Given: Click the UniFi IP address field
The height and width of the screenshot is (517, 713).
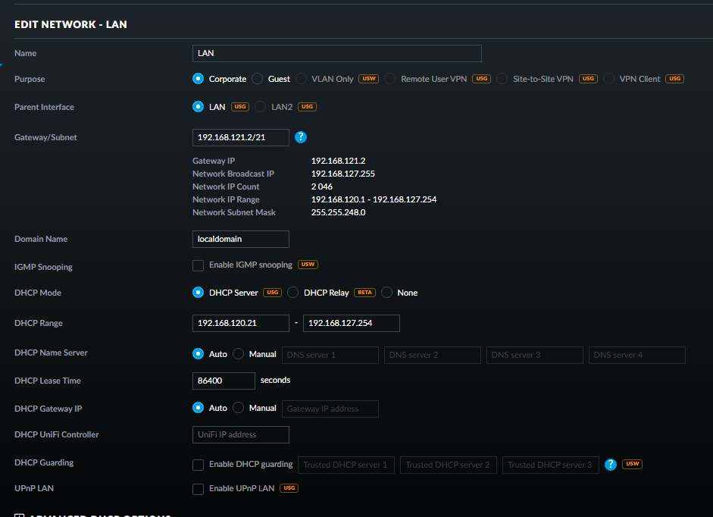Looking at the screenshot, I should tap(240, 434).
